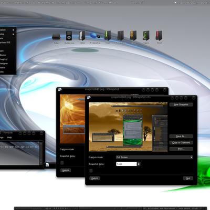Screen dimensions: 210x210
Task: Open the Help menu in Konsole
Action: [9, 138]
